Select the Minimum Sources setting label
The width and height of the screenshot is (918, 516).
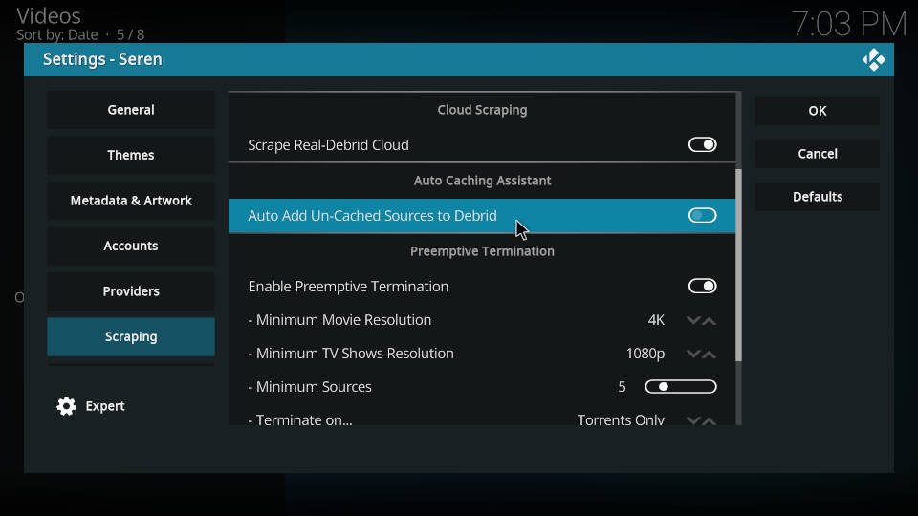[x=310, y=387]
